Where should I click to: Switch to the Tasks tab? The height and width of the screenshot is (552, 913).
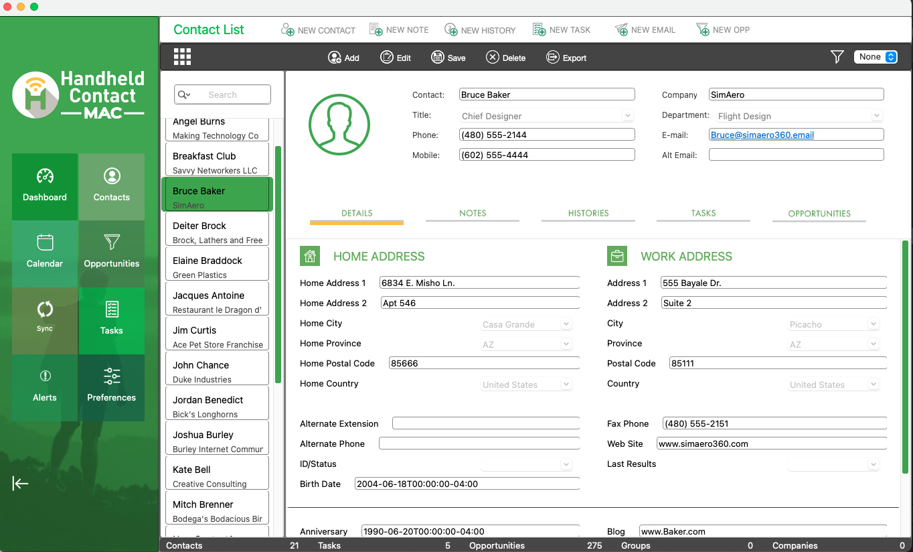703,214
